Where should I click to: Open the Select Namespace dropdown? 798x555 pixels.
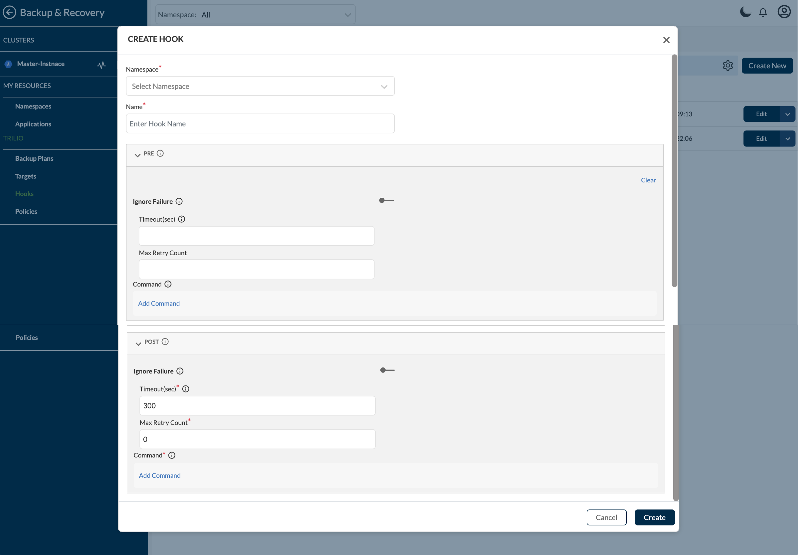(260, 86)
